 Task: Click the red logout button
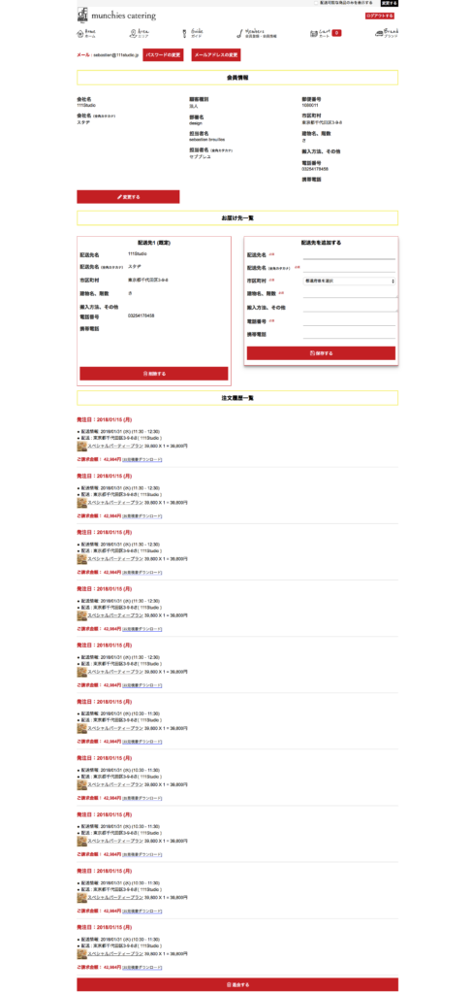(x=380, y=16)
